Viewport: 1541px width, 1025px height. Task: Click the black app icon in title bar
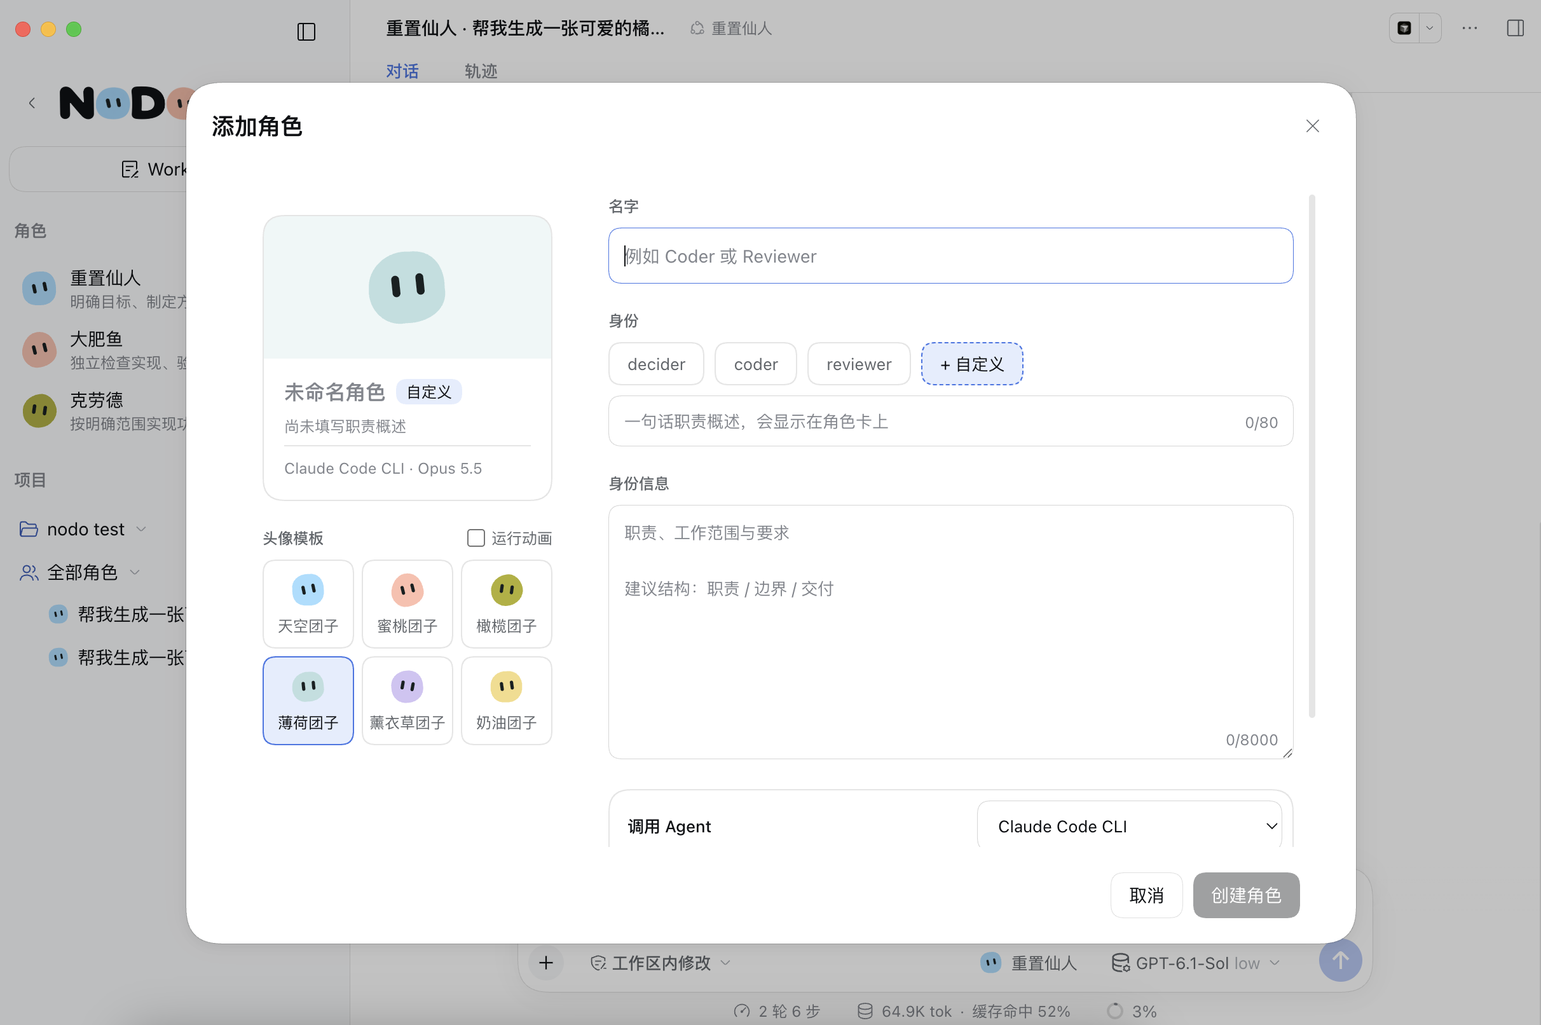1404,28
